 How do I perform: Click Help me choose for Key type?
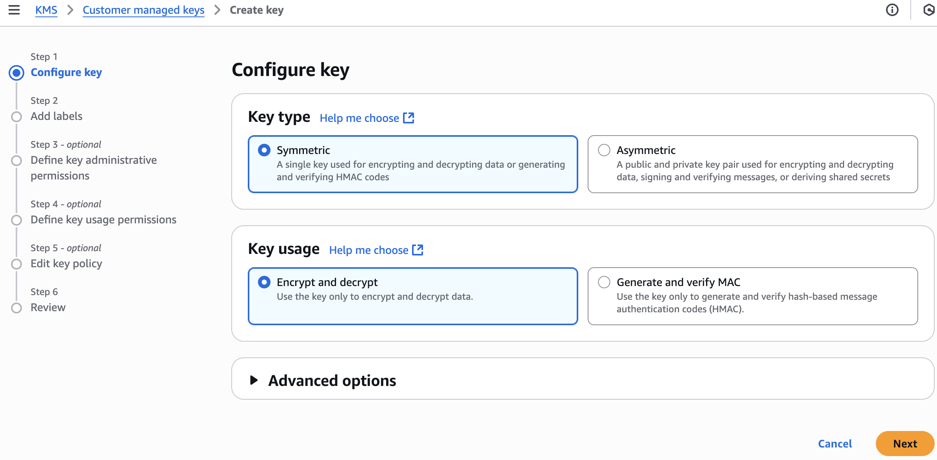pyautogui.click(x=359, y=118)
